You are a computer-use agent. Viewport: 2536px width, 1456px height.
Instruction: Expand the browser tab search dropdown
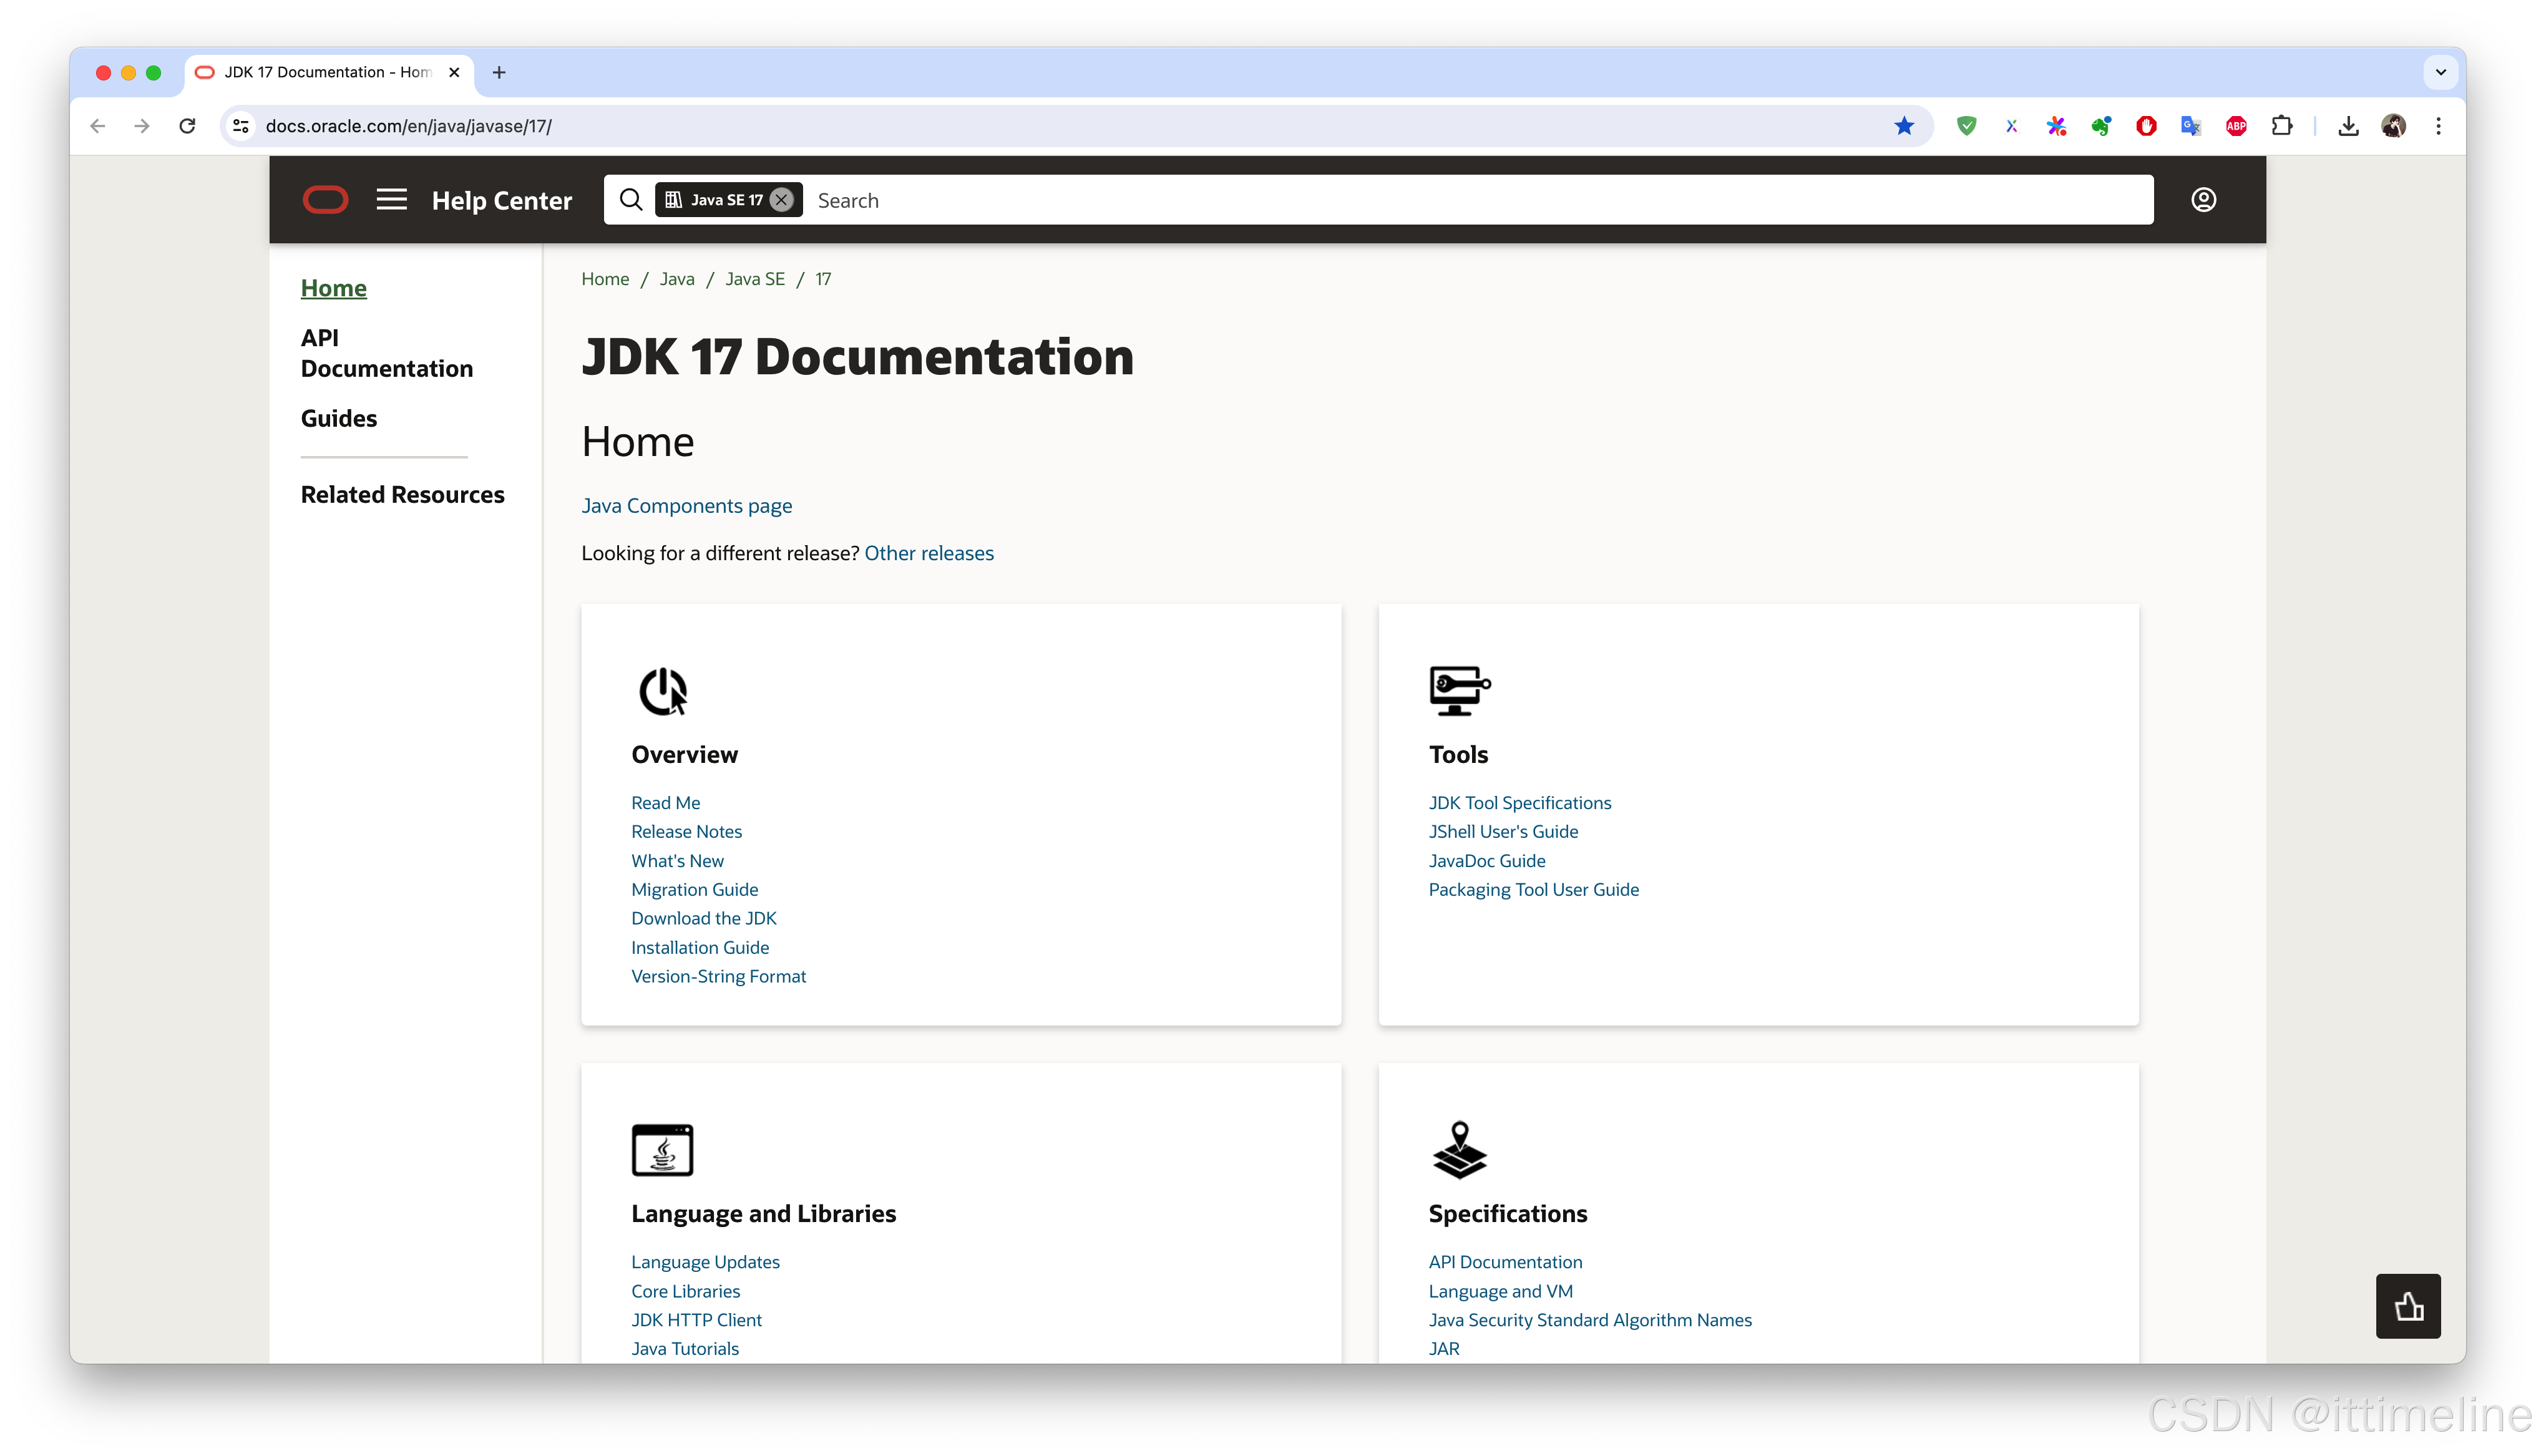[x=2440, y=72]
